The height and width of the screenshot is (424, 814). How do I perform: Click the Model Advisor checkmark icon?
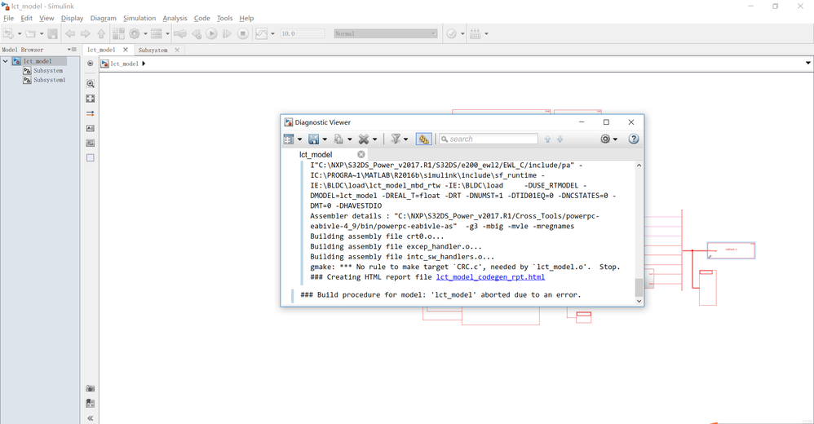pyautogui.click(x=452, y=33)
